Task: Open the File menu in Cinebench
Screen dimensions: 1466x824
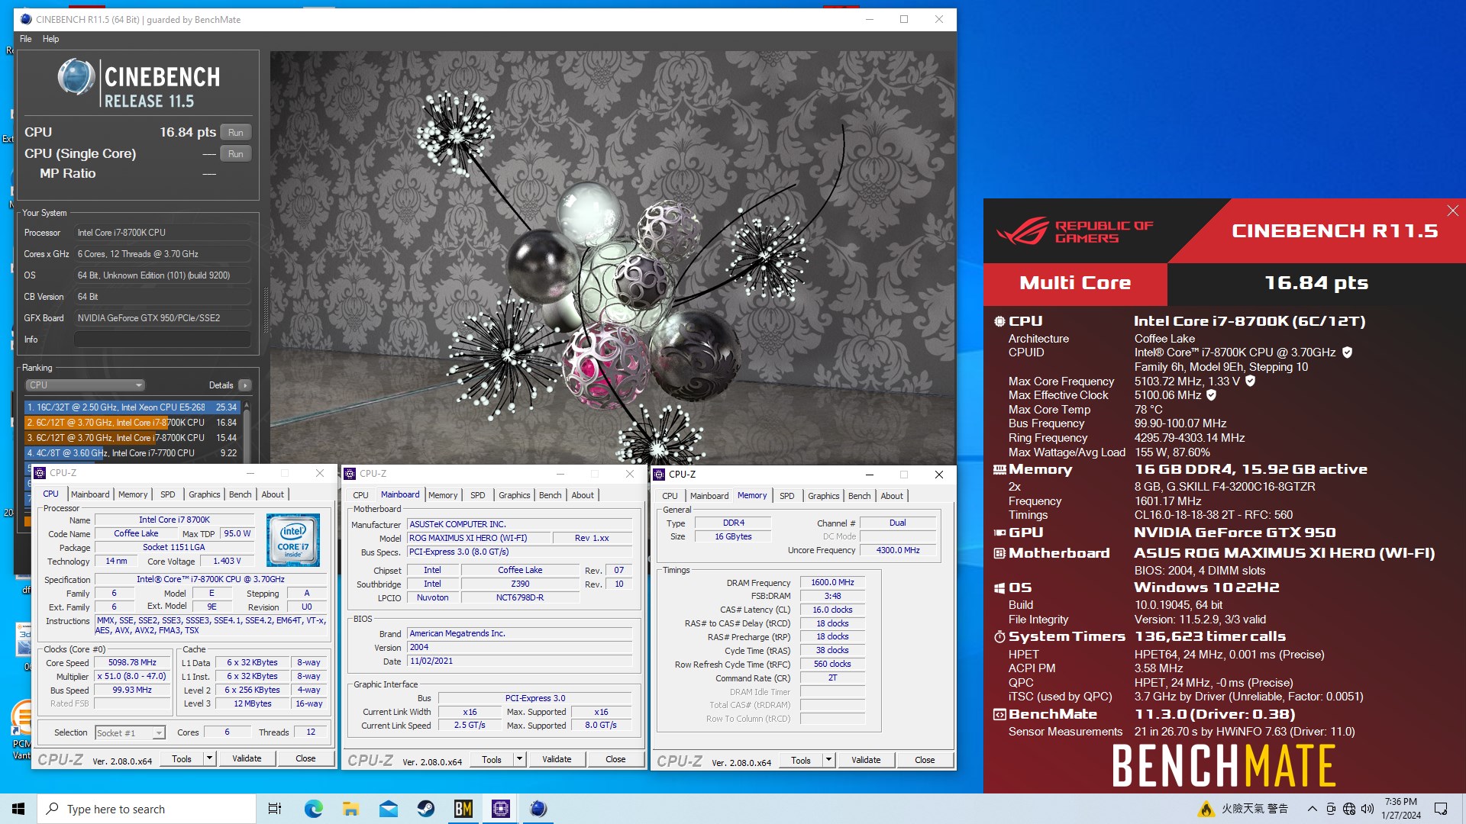Action: 26,39
